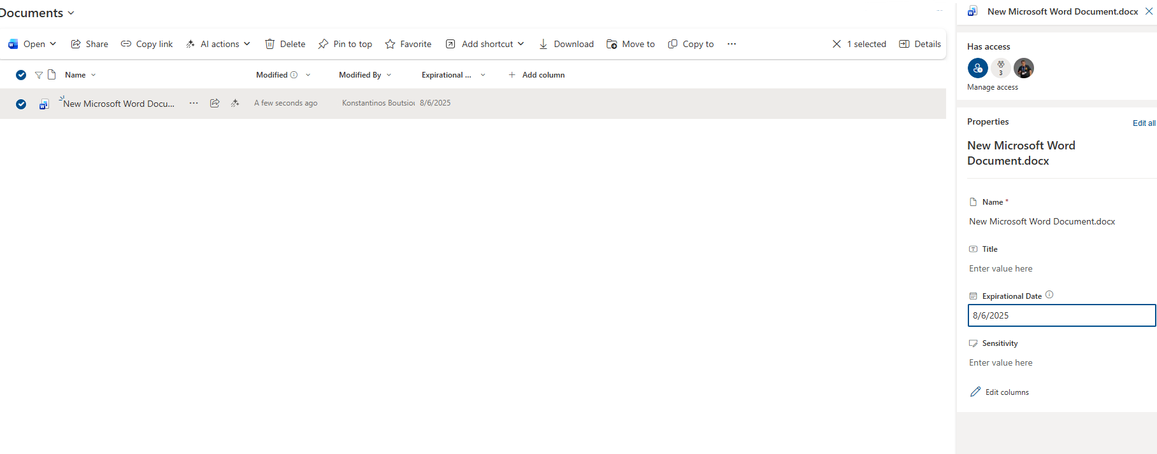Expand the AI actions dropdown
1157x454 pixels.
(x=247, y=44)
